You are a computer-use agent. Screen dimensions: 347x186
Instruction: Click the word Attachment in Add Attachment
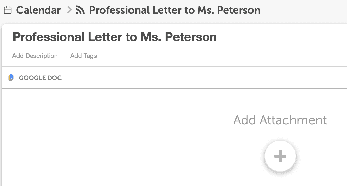293,120
